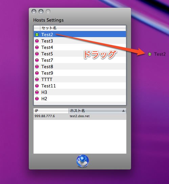This screenshot has height=184, width=169.
Task: Select the Test4 set name
Action: pyautogui.click(x=47, y=47)
